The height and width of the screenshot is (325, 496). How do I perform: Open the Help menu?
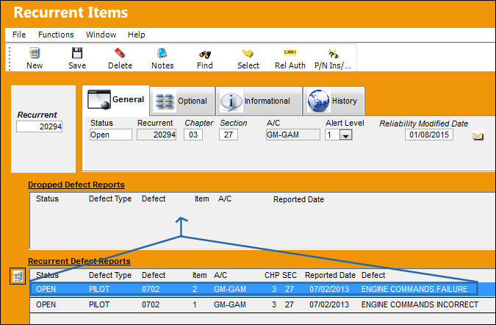click(x=137, y=35)
